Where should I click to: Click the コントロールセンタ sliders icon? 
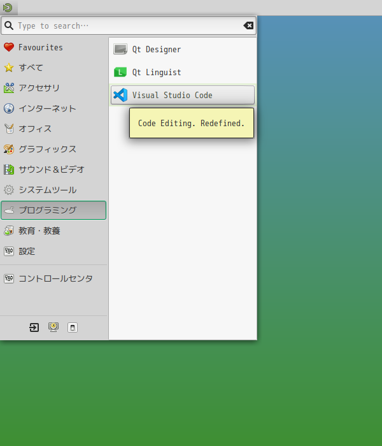click(x=9, y=278)
